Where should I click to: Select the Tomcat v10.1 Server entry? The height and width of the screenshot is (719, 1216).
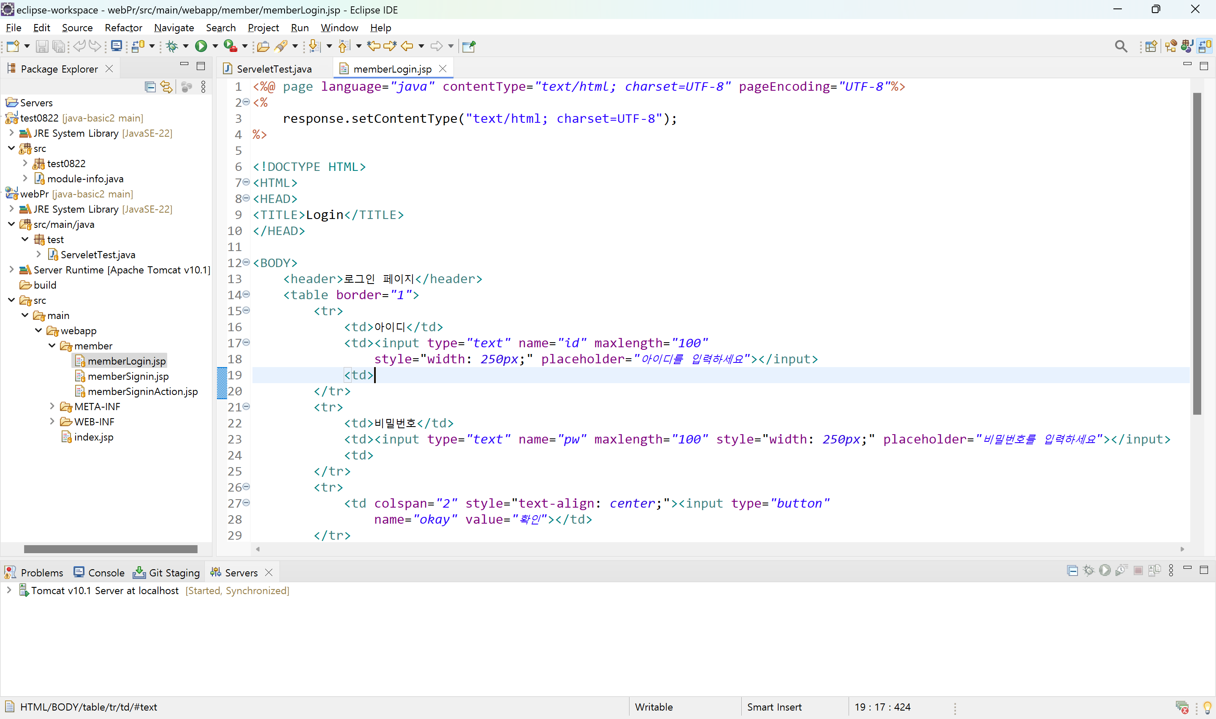105,590
